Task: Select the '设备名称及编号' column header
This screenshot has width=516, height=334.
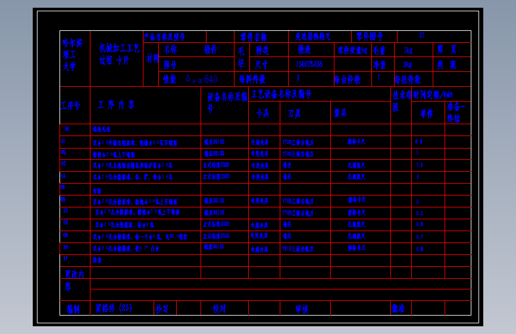Action: pos(227,102)
